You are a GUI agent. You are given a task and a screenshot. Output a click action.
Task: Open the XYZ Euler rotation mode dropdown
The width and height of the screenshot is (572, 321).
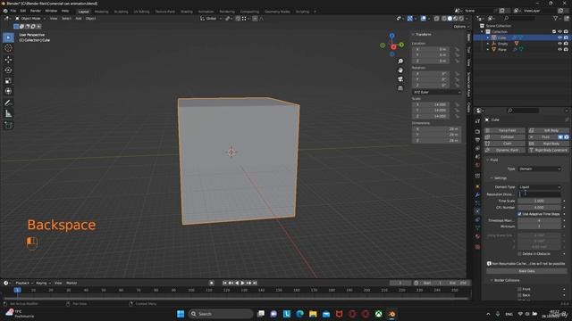(x=437, y=92)
